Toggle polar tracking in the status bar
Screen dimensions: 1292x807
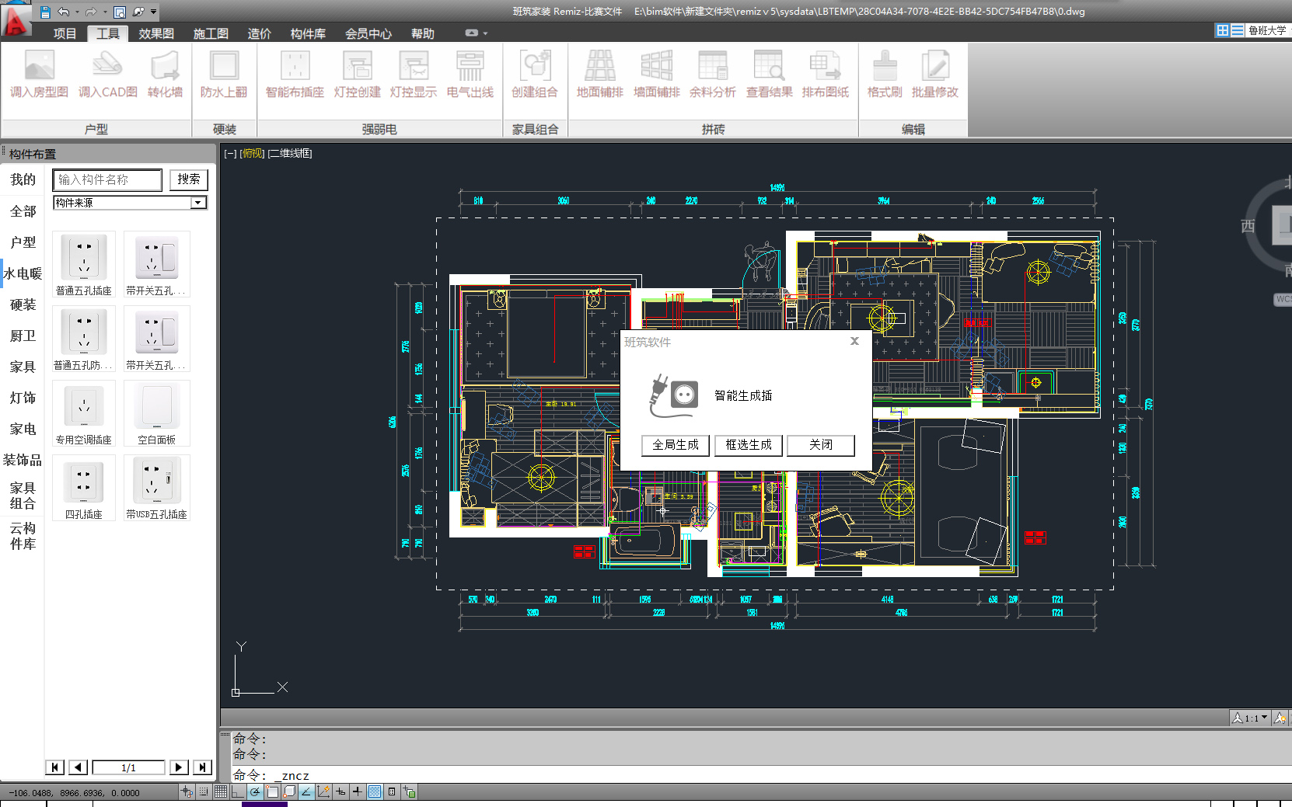255,791
